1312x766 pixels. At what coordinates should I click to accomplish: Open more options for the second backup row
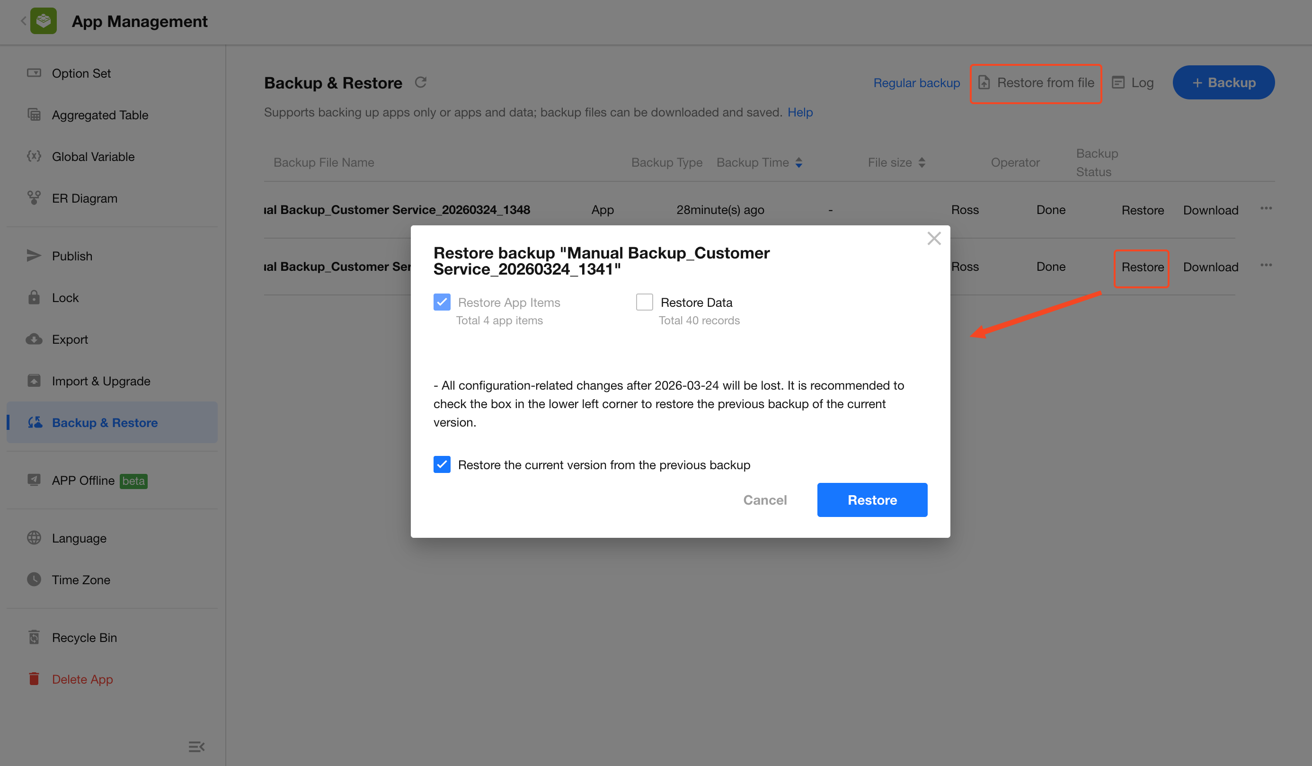tap(1266, 266)
